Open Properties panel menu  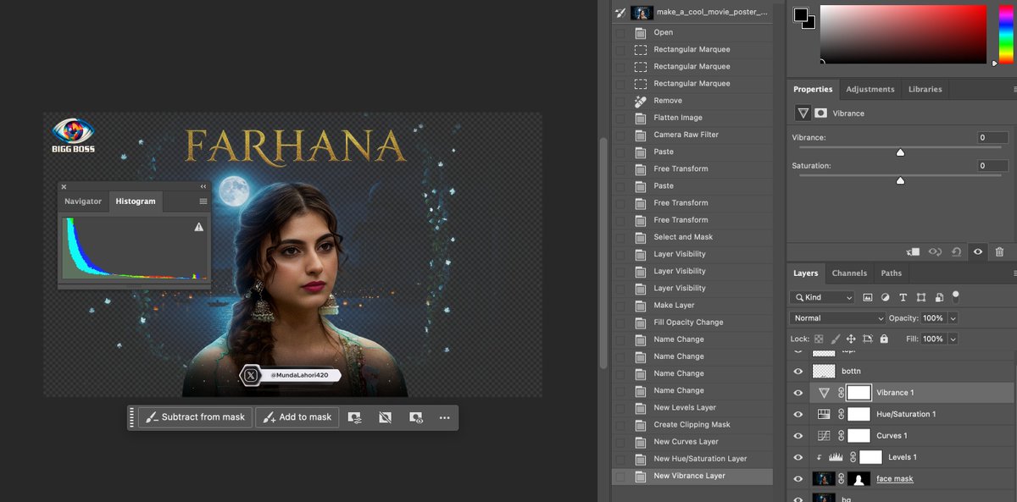pos(1014,89)
